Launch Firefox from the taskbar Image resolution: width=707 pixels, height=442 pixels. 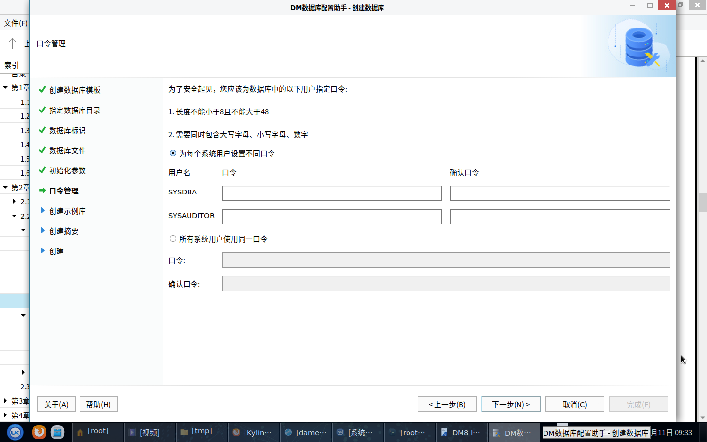tap(39, 432)
